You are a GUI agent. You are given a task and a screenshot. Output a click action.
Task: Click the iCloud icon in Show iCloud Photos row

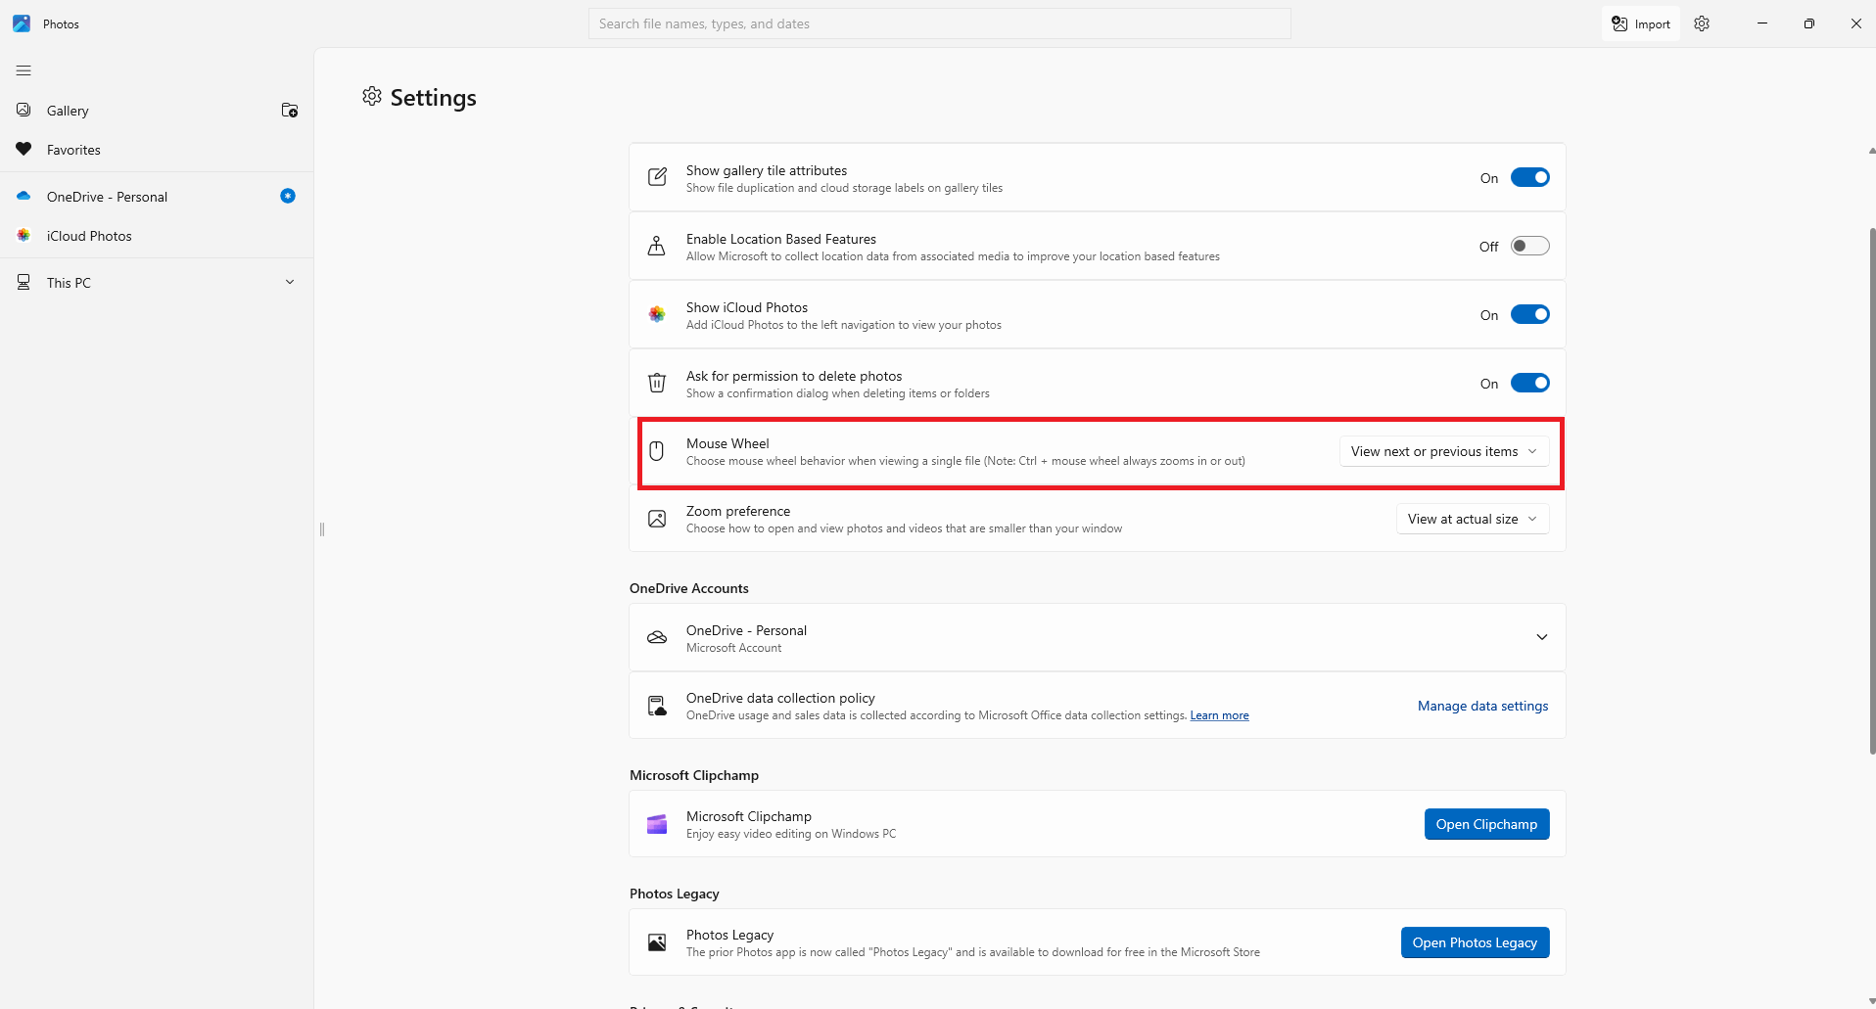coord(657,315)
